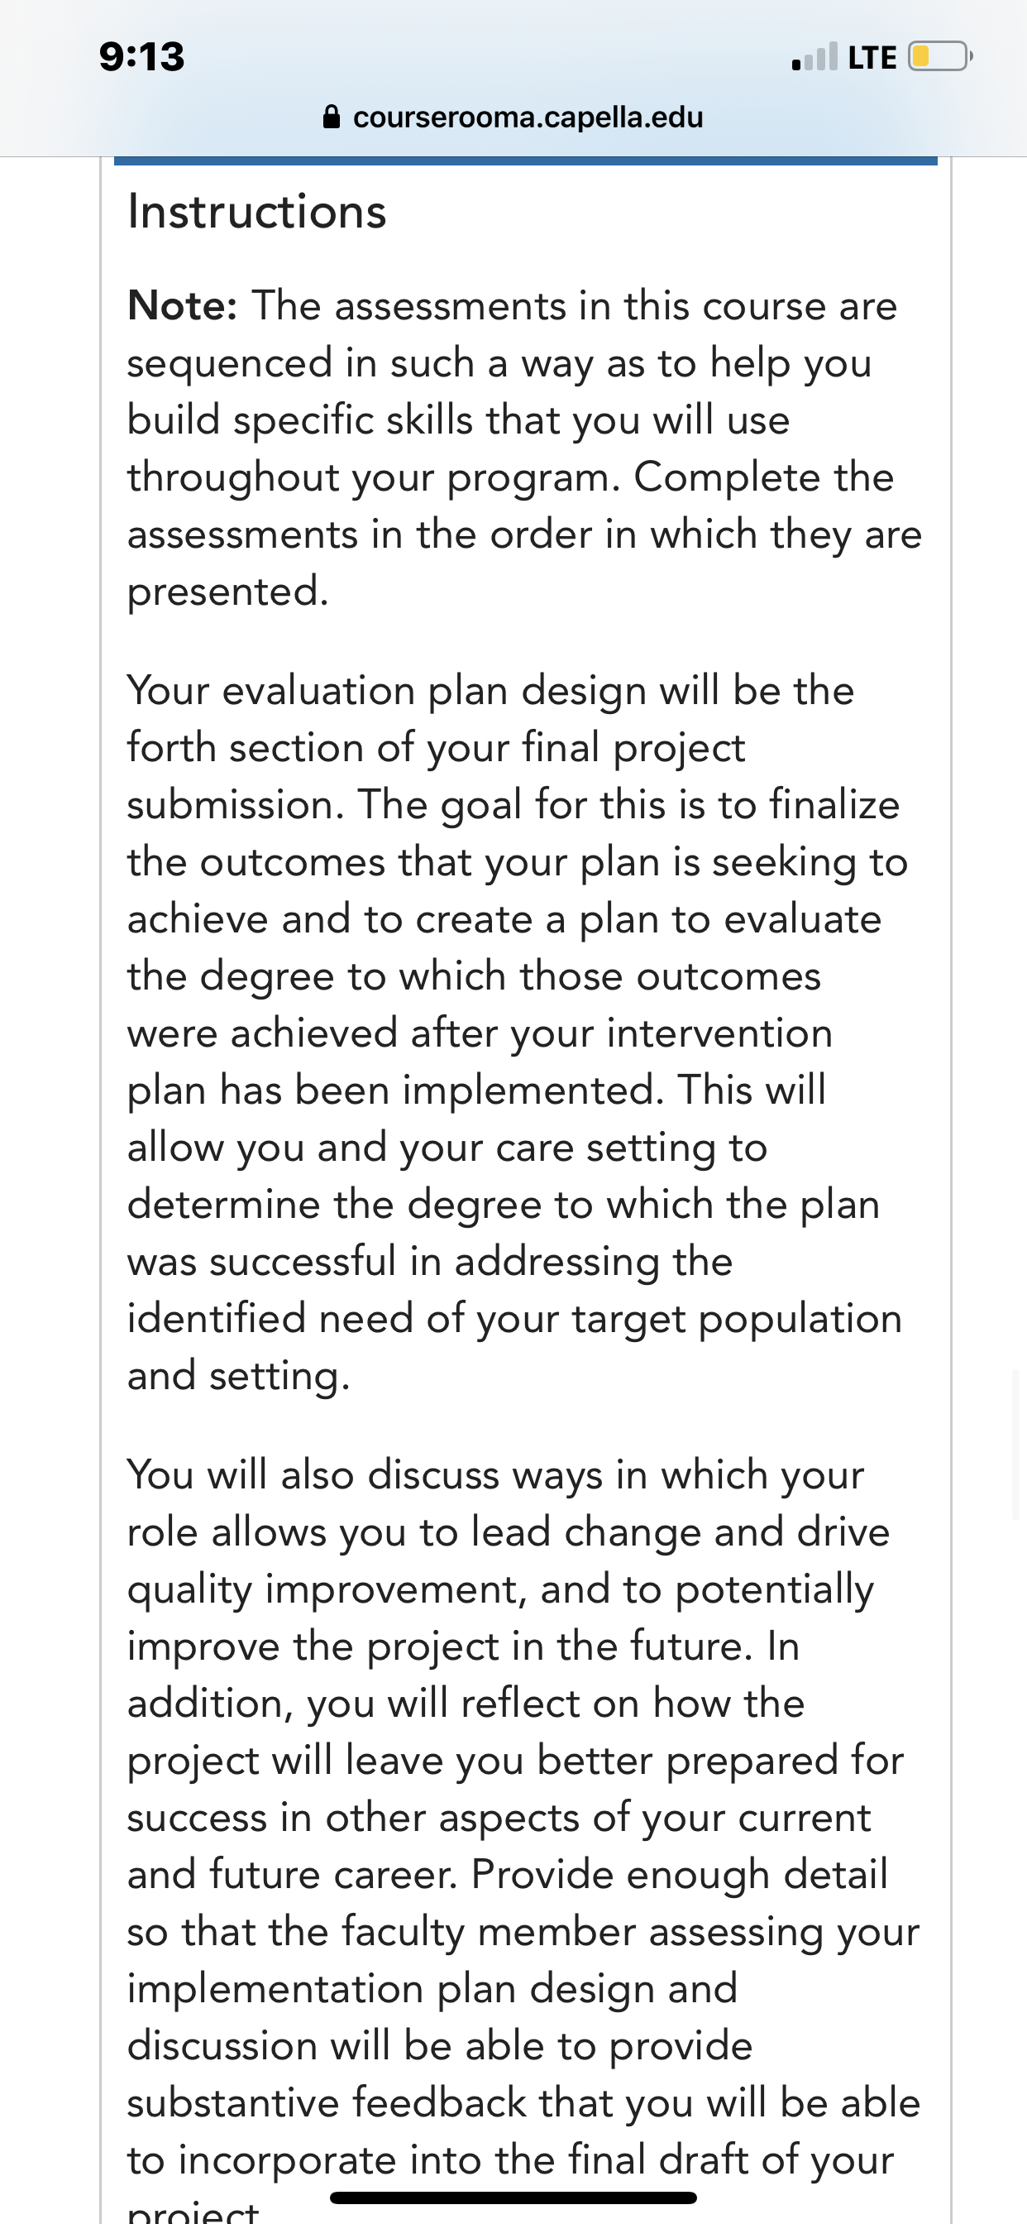Tap the battery level icon
This screenshot has width=1027, height=2224.
click(941, 57)
